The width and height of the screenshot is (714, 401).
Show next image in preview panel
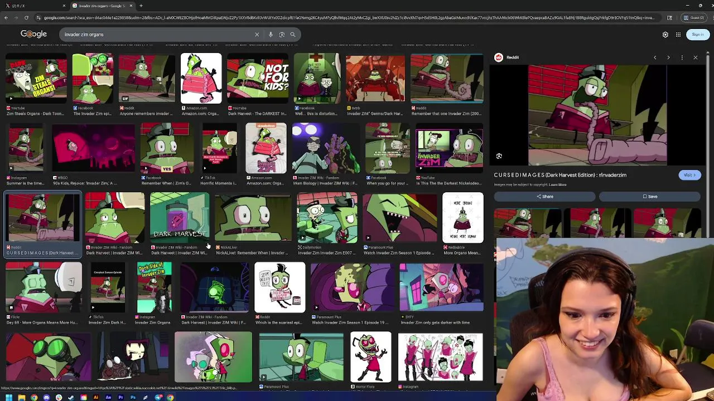(668, 57)
